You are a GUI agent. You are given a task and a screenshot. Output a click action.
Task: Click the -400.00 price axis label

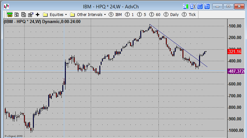[235, 61]
